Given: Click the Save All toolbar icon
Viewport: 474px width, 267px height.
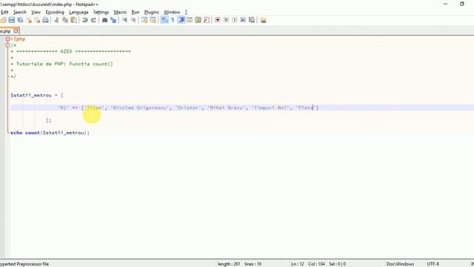Looking at the screenshot, I should pyautogui.click(x=20, y=20).
